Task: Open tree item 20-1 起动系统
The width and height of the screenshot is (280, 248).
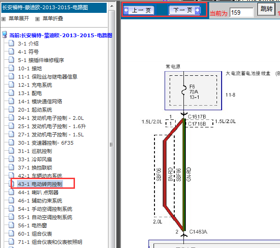Action: (35, 110)
